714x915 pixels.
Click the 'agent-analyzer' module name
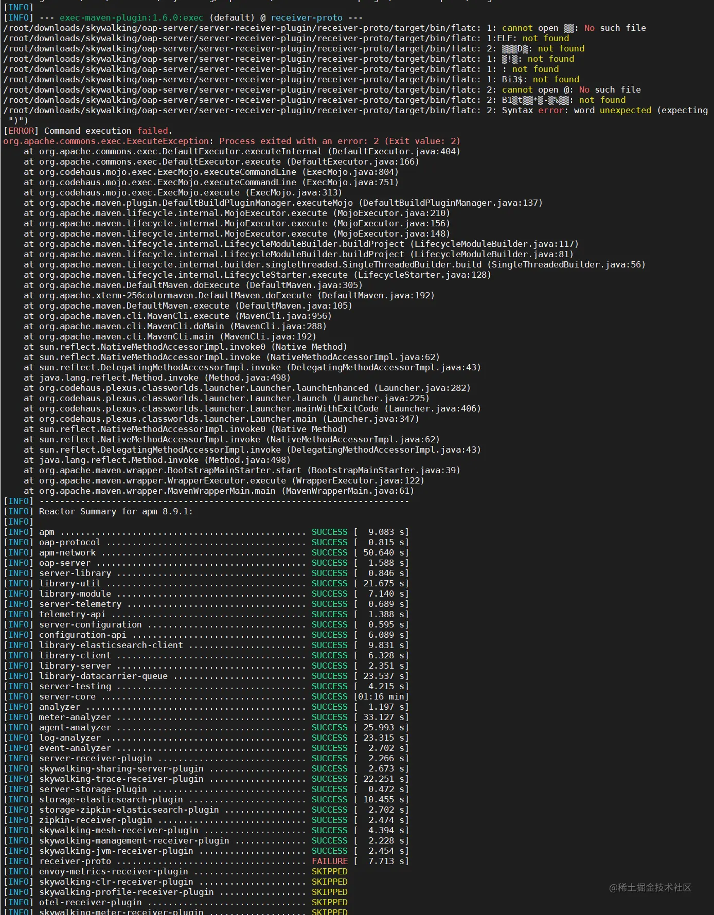click(75, 727)
